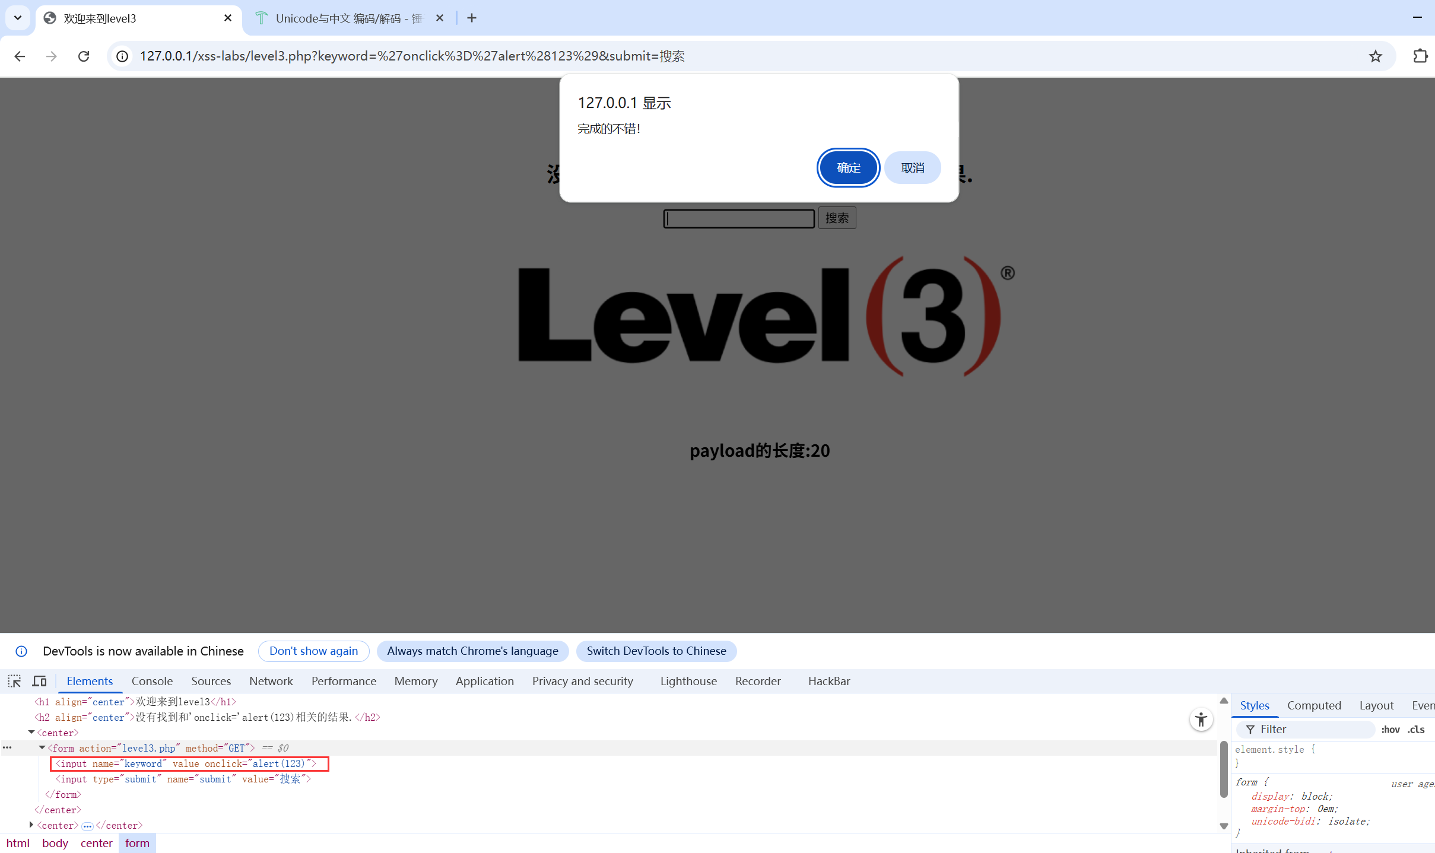Click the site information icon
Viewport: 1435px width, 853px height.
pos(122,56)
